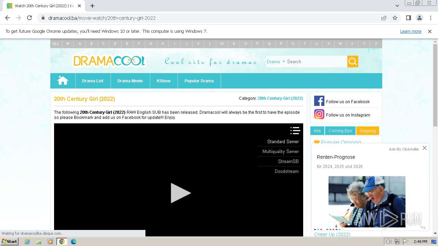Open Microsoft Edge from the taskbar
438x246 pixels.
[x=73, y=242]
